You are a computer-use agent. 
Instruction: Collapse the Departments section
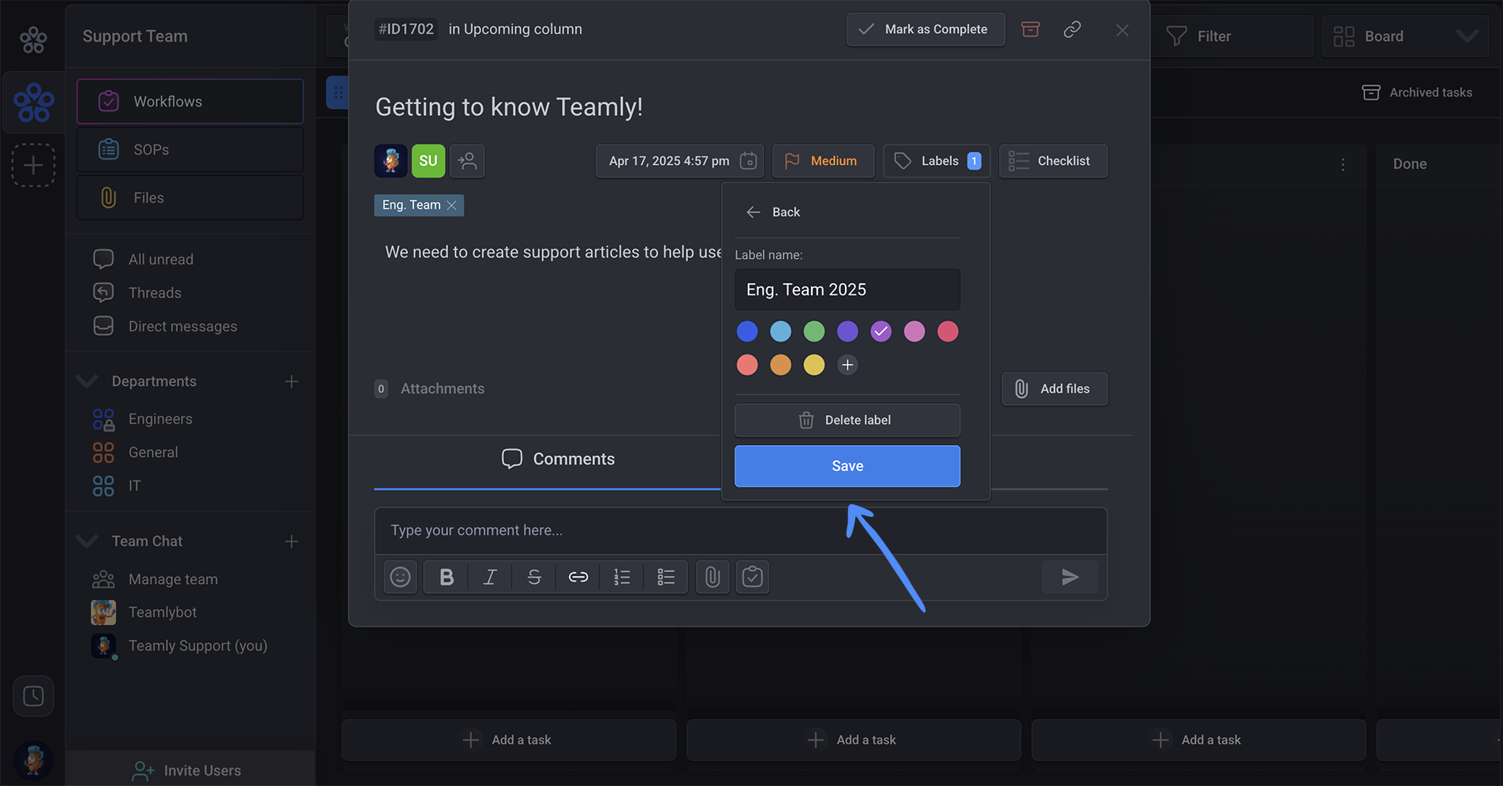coord(87,382)
